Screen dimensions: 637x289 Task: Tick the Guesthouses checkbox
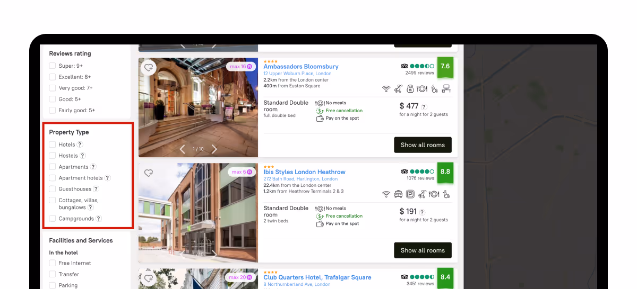pos(53,189)
